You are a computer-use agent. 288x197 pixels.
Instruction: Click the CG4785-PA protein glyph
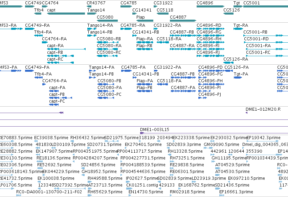(126, 71)
